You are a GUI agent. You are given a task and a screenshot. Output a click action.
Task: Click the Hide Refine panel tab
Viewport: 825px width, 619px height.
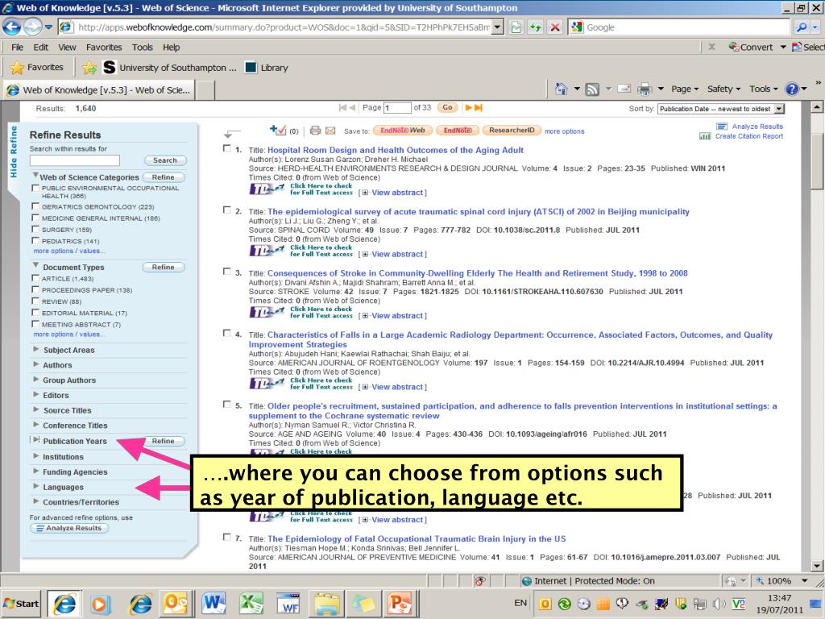click(x=14, y=152)
